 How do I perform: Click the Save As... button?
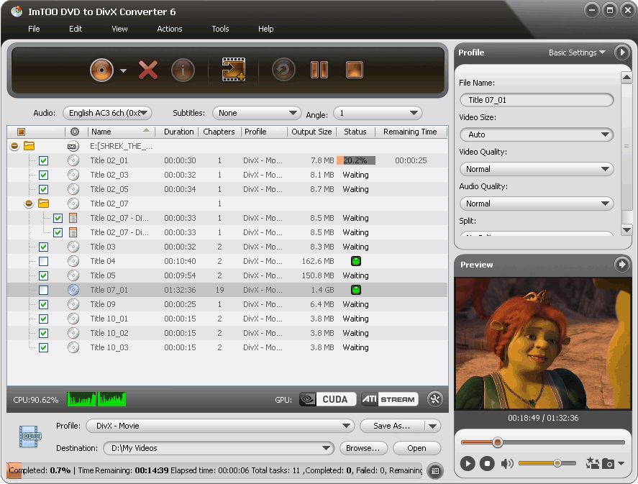(392, 426)
